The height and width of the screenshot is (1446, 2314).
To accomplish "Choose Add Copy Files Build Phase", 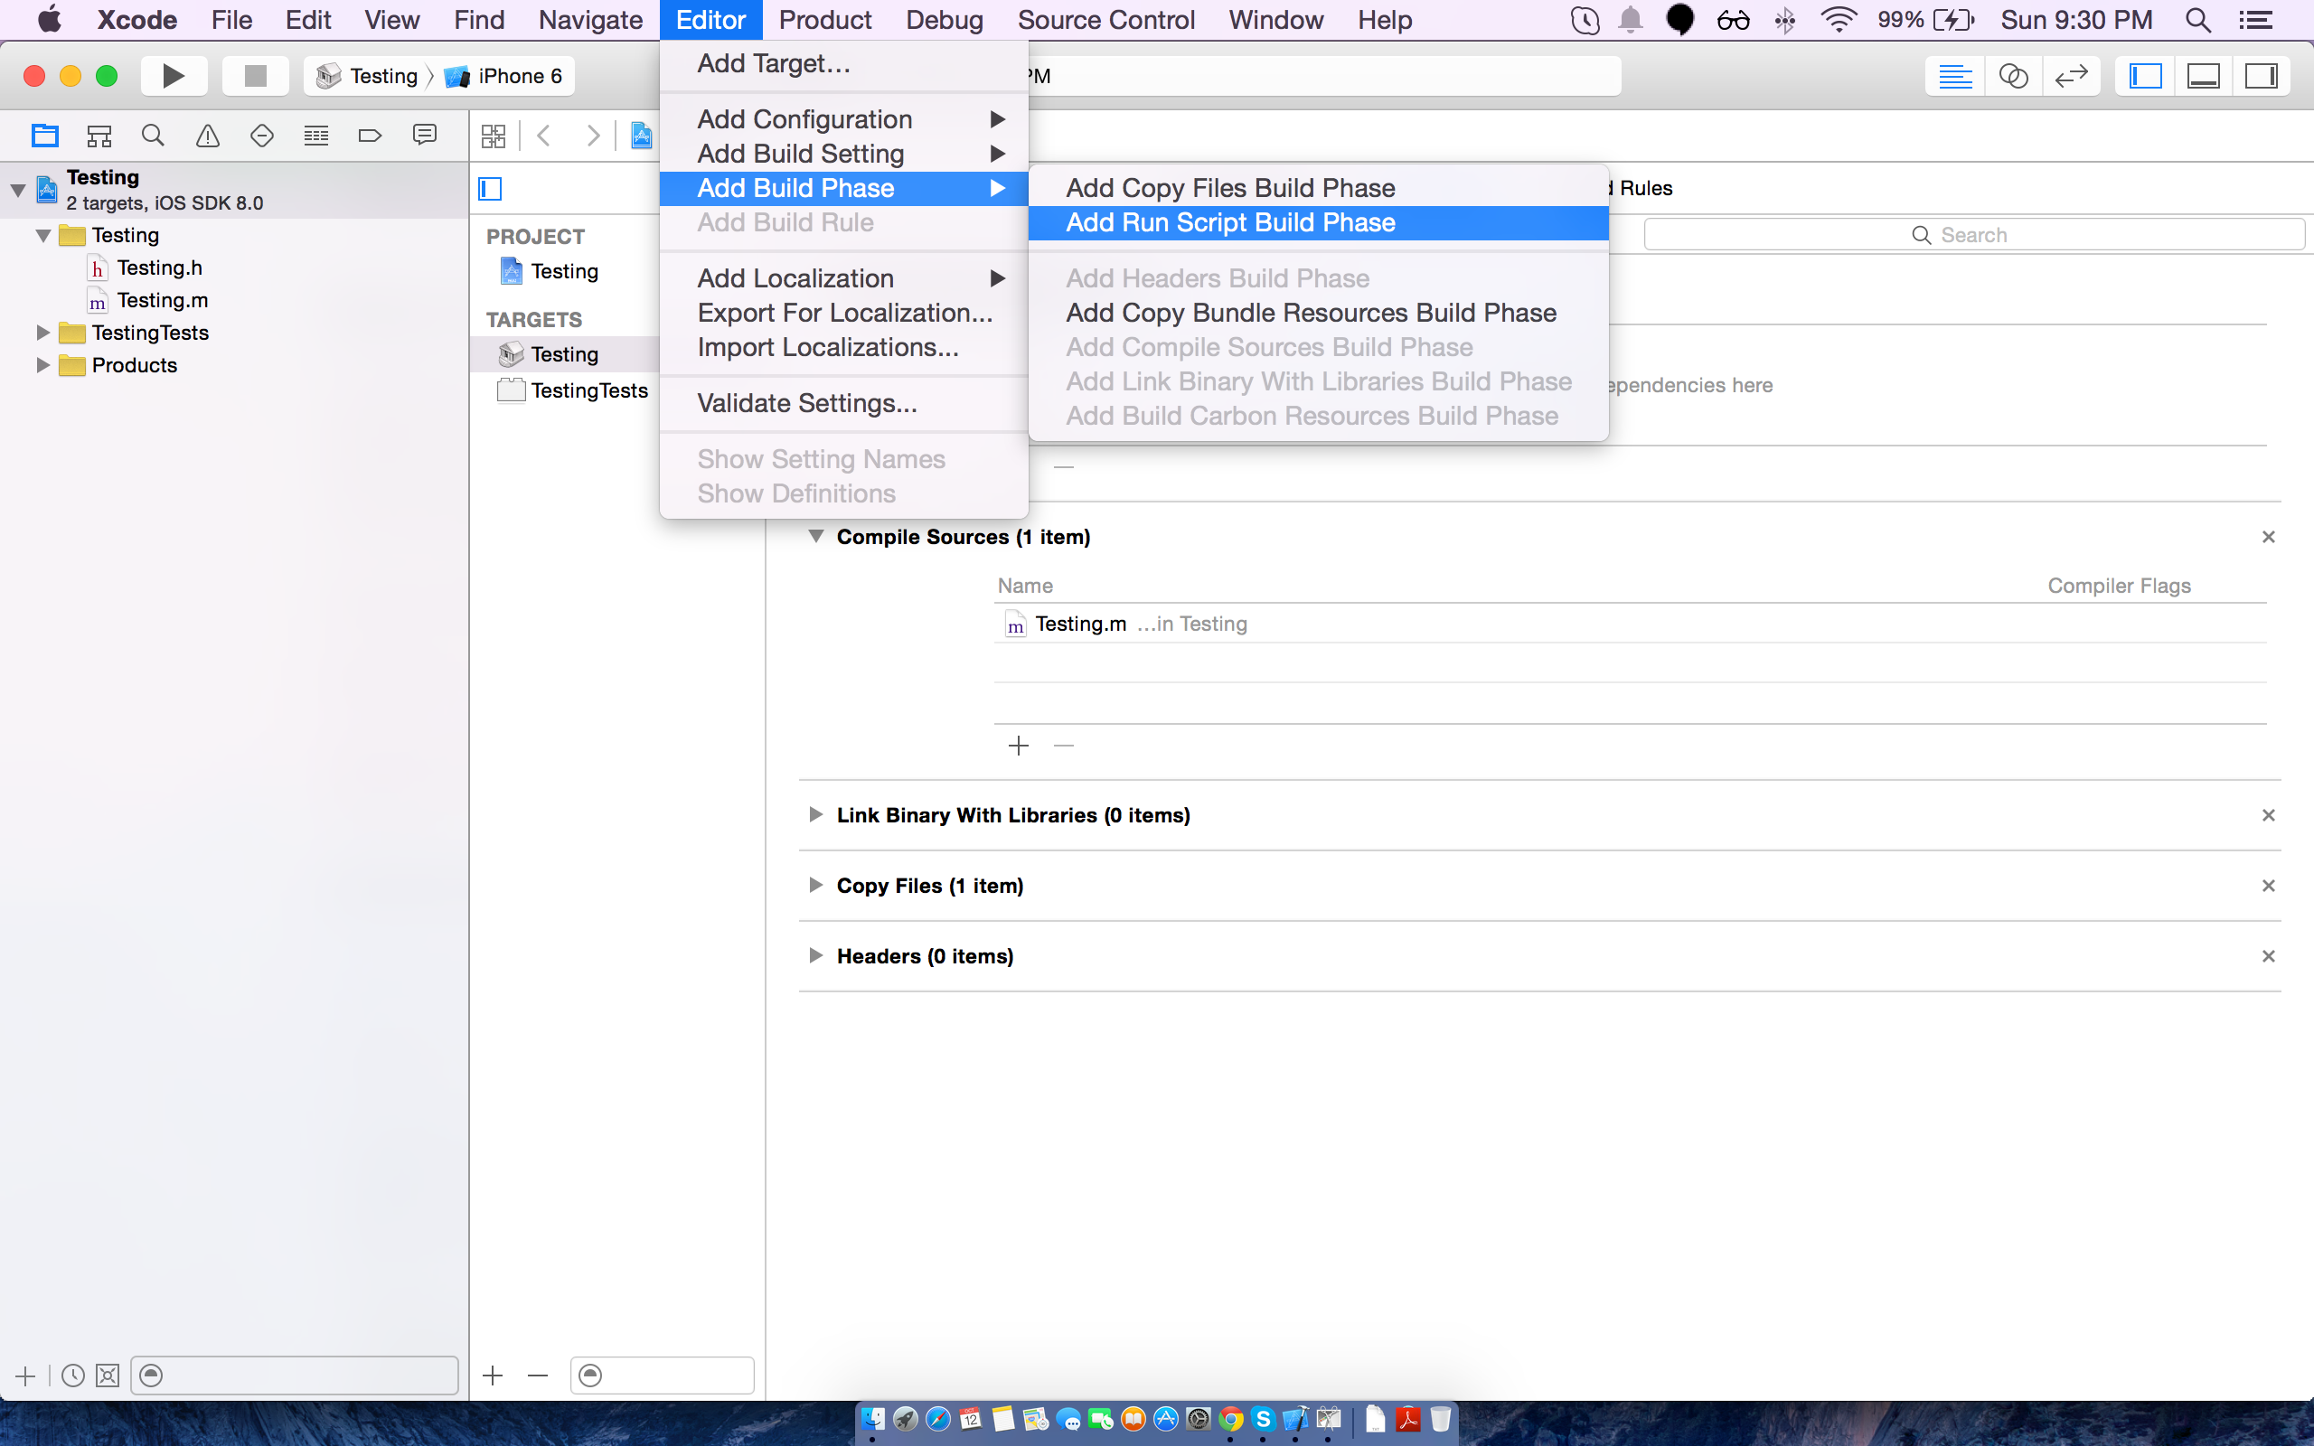I will (x=1319, y=188).
